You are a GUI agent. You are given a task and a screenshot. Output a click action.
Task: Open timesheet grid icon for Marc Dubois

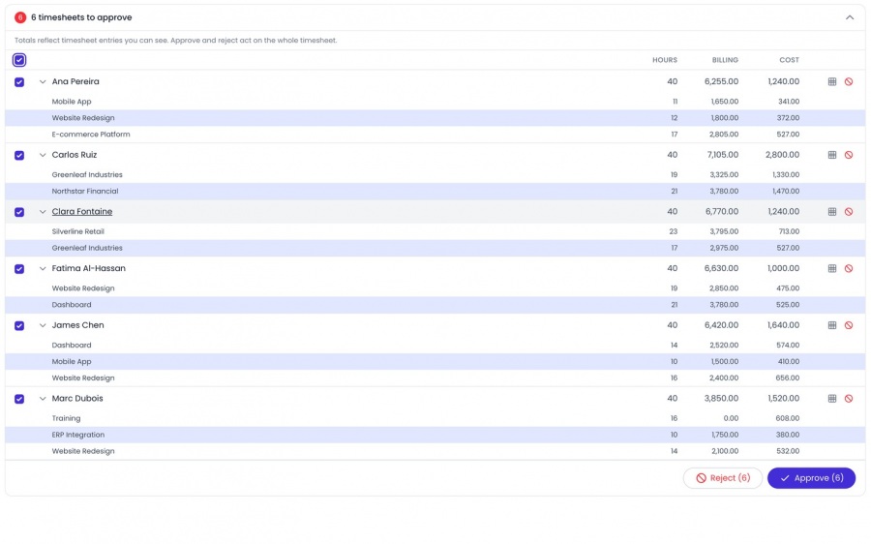click(x=832, y=399)
